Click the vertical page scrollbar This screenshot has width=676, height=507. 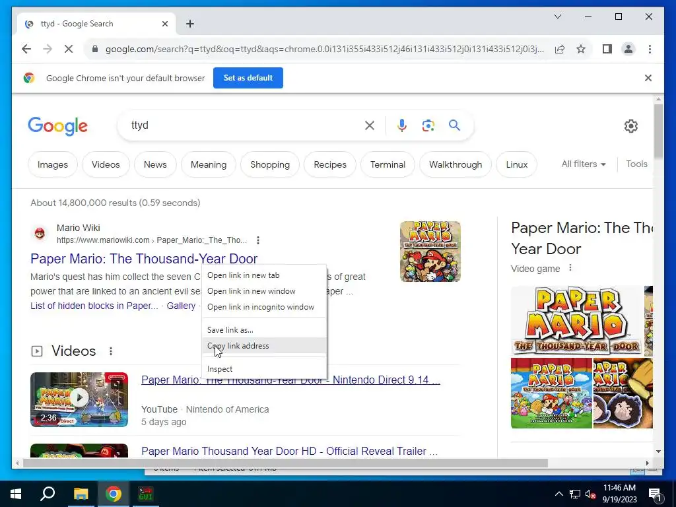click(658, 131)
